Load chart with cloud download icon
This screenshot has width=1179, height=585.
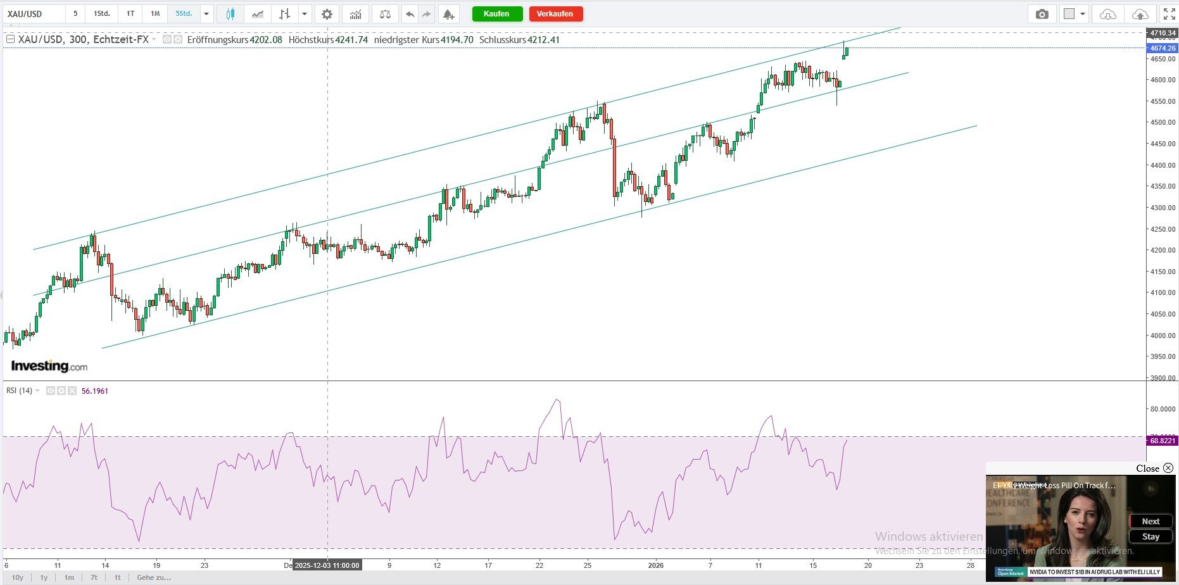pyautogui.click(x=1107, y=14)
